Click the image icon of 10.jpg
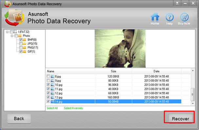 coord(52,85)
